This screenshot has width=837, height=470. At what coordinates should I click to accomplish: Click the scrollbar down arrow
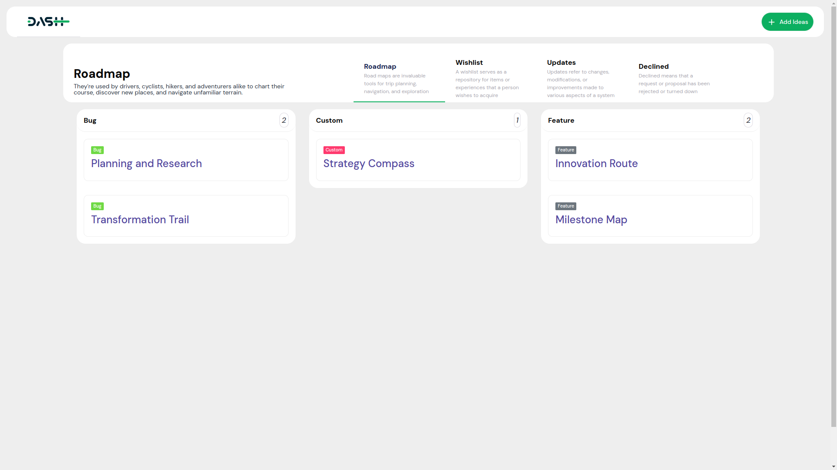pyautogui.click(x=834, y=467)
